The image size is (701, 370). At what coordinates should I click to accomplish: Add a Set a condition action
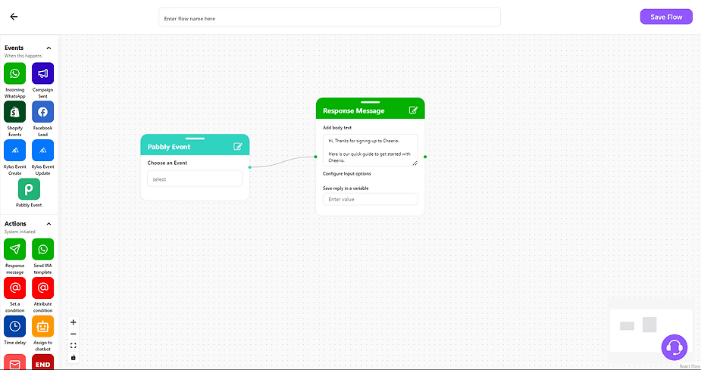tap(14, 288)
